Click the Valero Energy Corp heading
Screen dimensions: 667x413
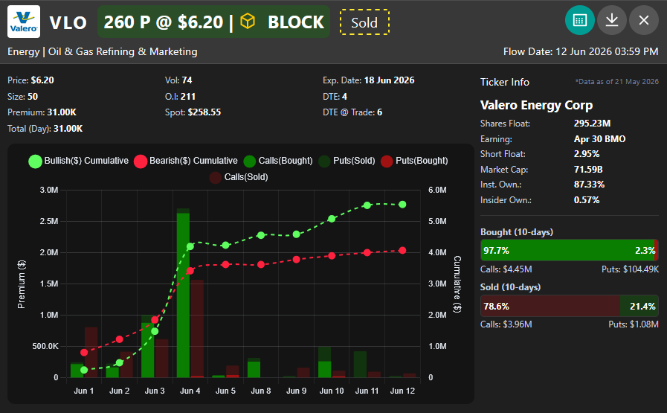tap(536, 105)
